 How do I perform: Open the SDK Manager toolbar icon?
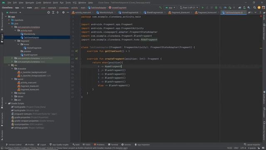click(x=249, y=7)
